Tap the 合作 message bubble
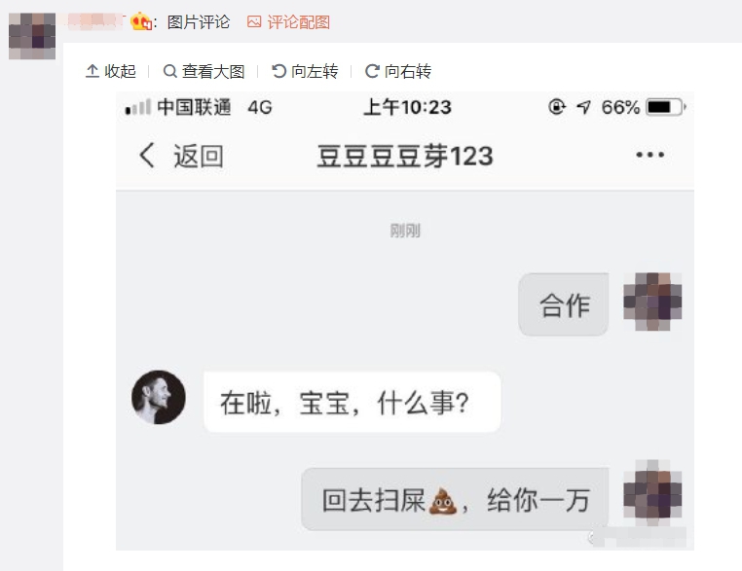The width and height of the screenshot is (742, 571). tap(564, 304)
